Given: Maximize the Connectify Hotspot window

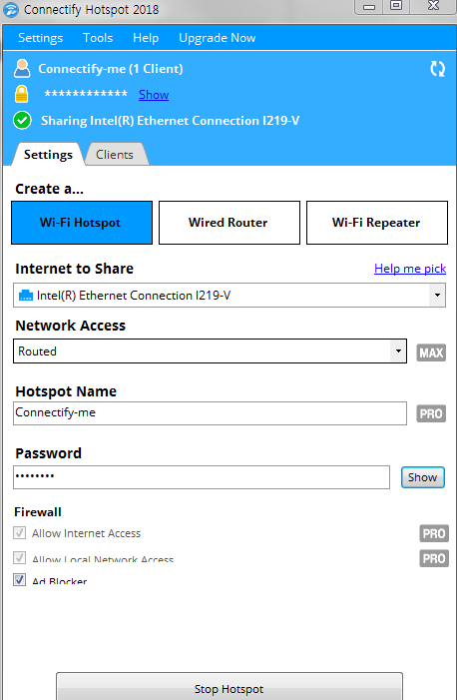Looking at the screenshot, I should click(x=396, y=6).
